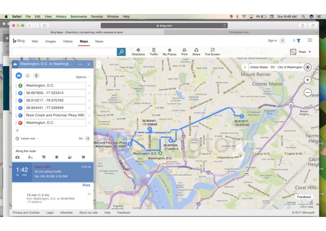
Task: Select transit mode bus icon
Action: coord(28,76)
